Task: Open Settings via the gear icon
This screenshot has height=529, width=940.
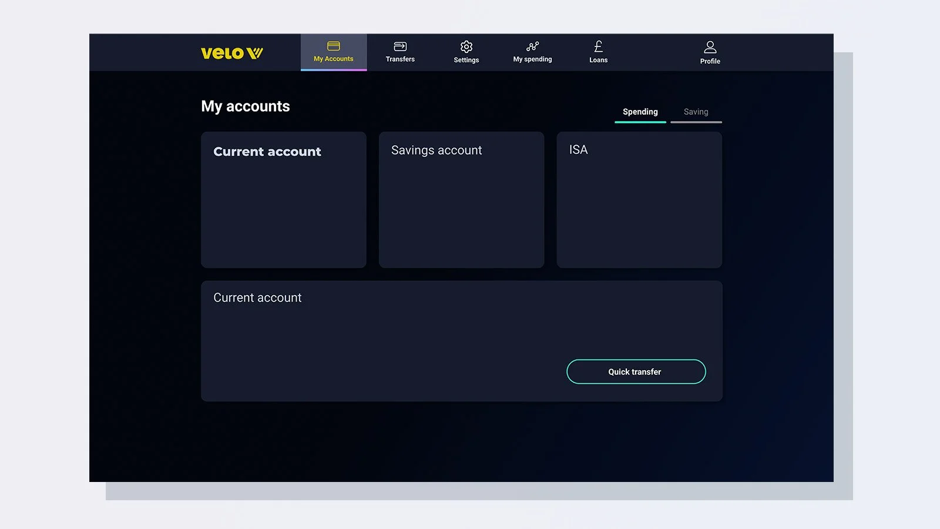Action: pyautogui.click(x=466, y=47)
